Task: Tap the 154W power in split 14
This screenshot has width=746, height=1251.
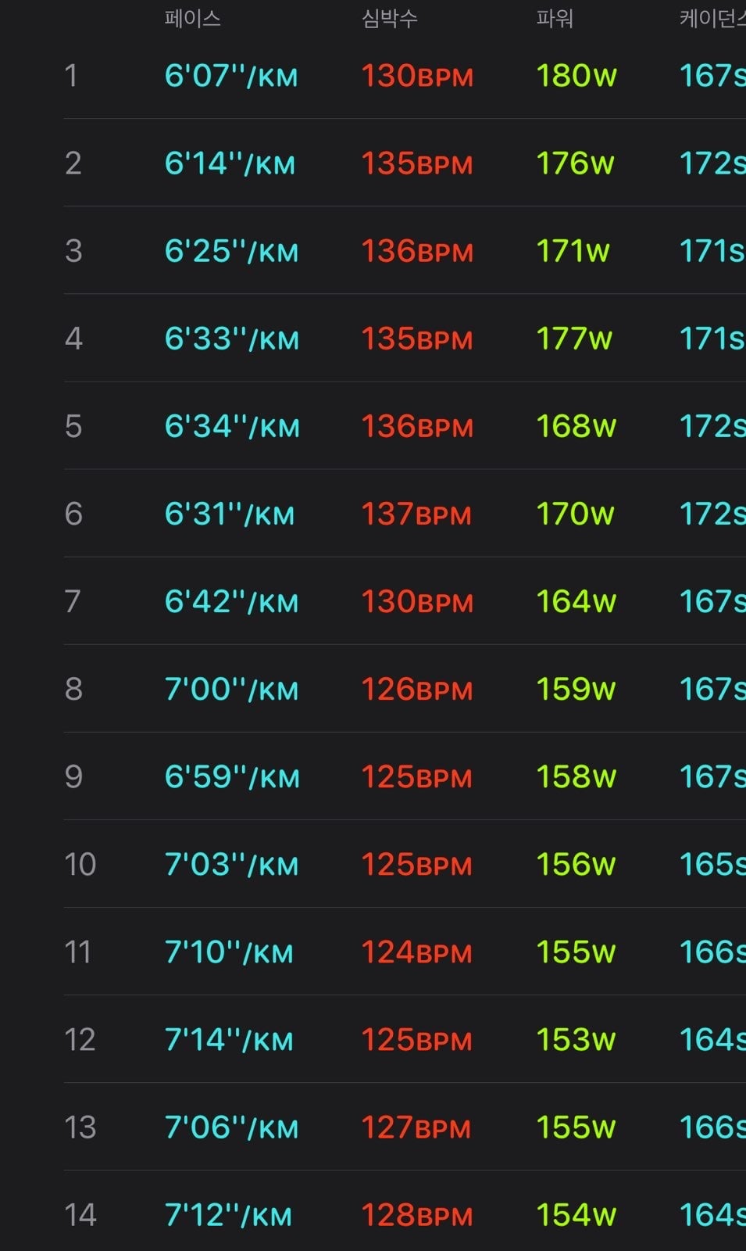Action: (x=576, y=1214)
